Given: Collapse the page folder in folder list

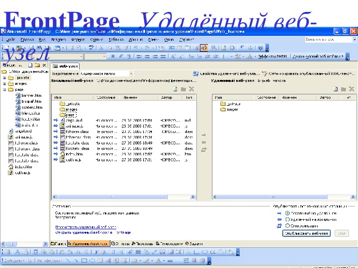Looking at the screenshot, I should (x=4, y=89).
